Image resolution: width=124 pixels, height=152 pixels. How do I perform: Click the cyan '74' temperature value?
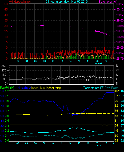[x=122, y=116]
